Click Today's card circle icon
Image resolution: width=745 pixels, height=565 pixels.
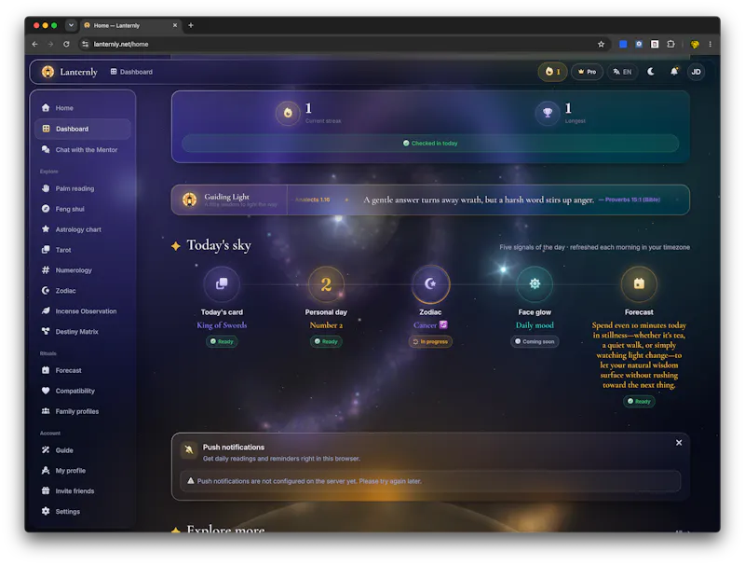(x=222, y=284)
